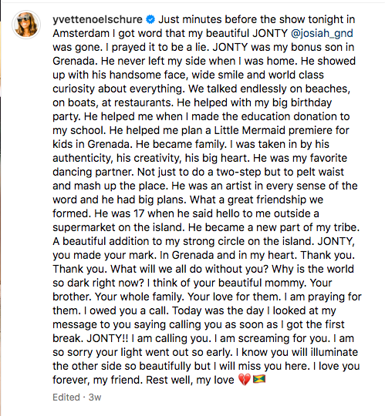Click the blue verified badge
Viewport: 385px width, 416px height.
tap(150, 19)
